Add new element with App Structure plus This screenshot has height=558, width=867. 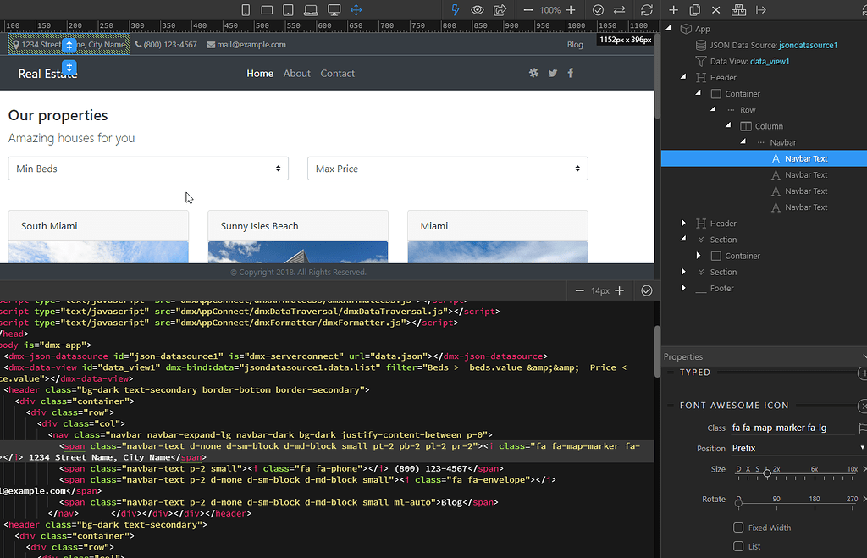click(673, 10)
